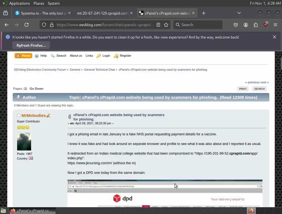Click the forum Home button

pos(23,56)
